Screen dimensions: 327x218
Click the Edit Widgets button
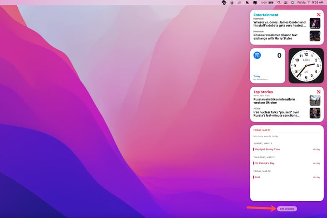(287, 208)
